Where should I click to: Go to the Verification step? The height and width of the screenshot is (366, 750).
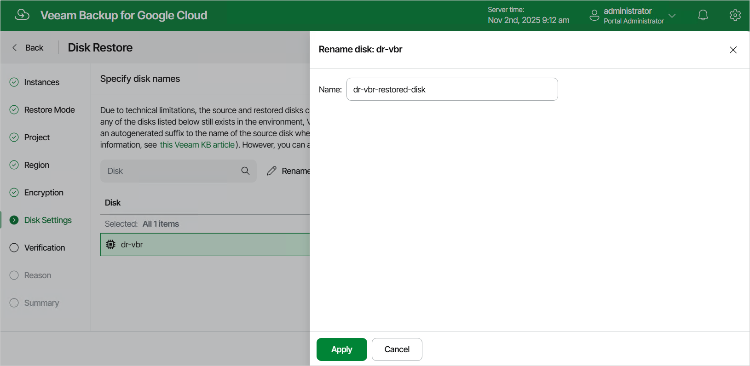point(45,248)
